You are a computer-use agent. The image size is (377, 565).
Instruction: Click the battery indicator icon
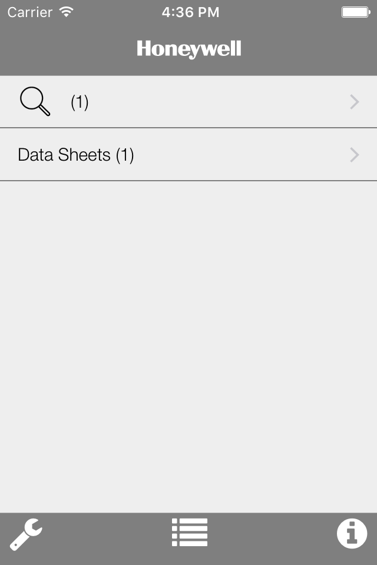[356, 12]
